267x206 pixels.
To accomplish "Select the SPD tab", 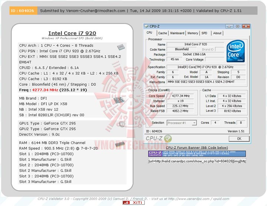I will [204, 33].
